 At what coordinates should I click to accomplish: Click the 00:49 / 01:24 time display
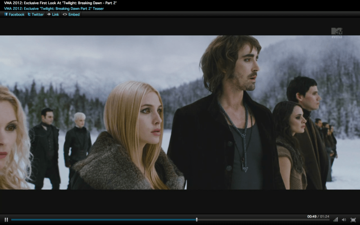[x=318, y=216]
